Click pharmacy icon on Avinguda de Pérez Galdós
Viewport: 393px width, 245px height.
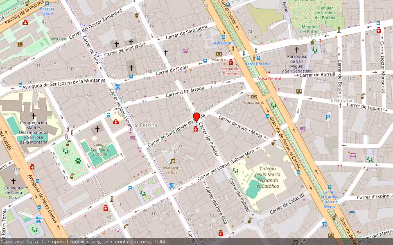(32, 167)
